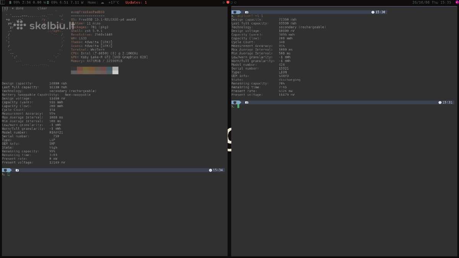Select the red active workspace indicator
The width and height of the screenshot is (459, 258).
228,2
